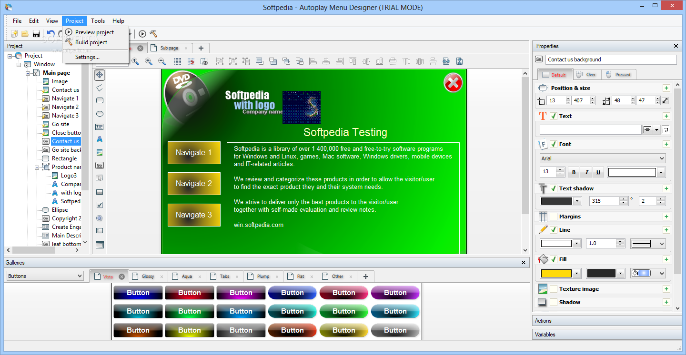The width and height of the screenshot is (686, 355).
Task: Collapse the Window tree node
Action: click(x=19, y=64)
